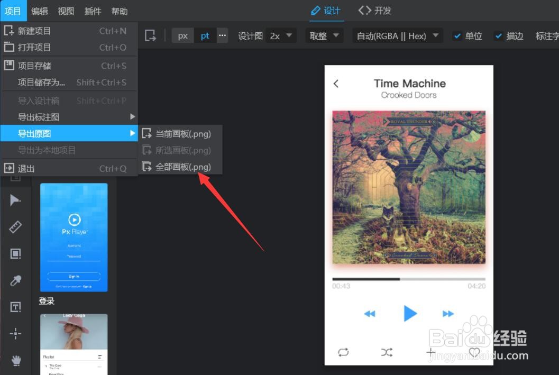559x375 pixels.
Task: Open the 帮助 menu
Action: coord(119,11)
